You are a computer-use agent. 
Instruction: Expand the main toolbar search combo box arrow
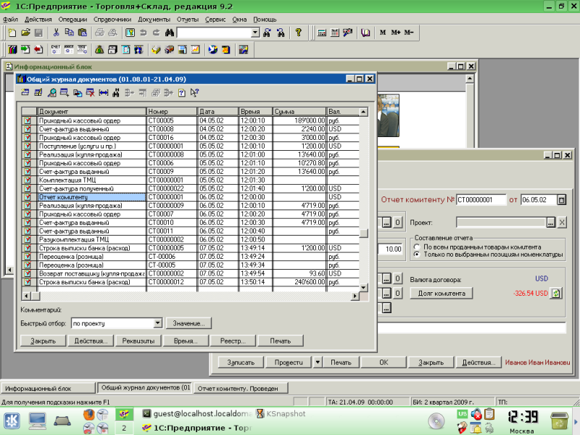pyautogui.click(x=255, y=33)
